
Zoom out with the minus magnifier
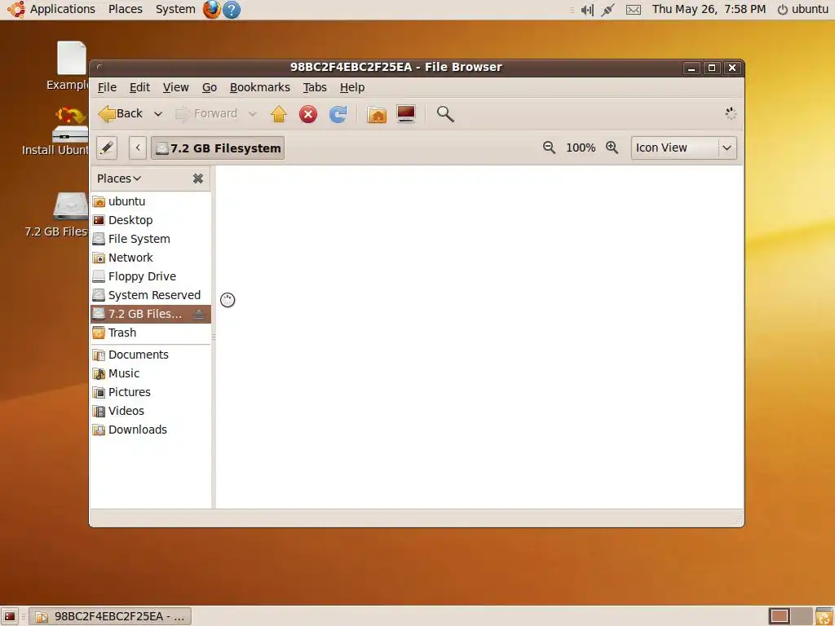click(549, 148)
